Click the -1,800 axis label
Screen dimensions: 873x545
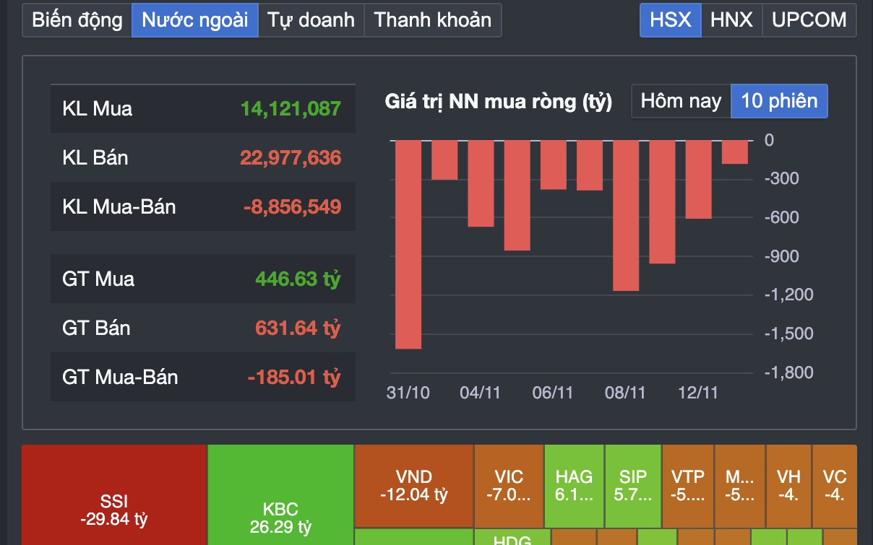click(x=788, y=372)
